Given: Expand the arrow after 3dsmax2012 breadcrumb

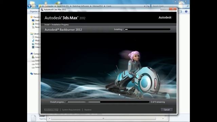Looking at the screenshot, I should (104, 6).
